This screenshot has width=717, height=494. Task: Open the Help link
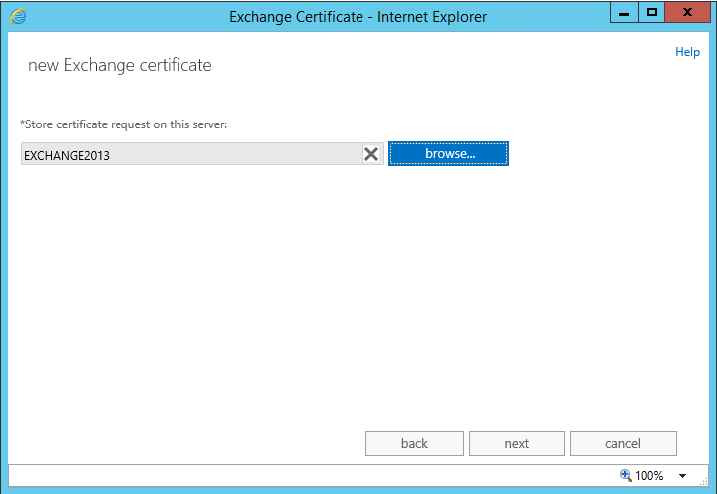pos(687,52)
